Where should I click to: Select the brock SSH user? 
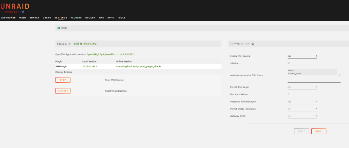point(312,70)
